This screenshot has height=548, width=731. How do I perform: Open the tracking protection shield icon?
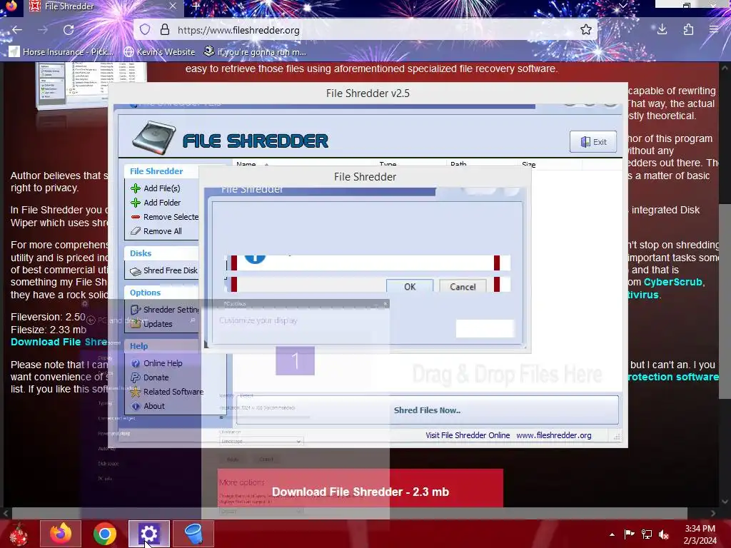(x=145, y=30)
